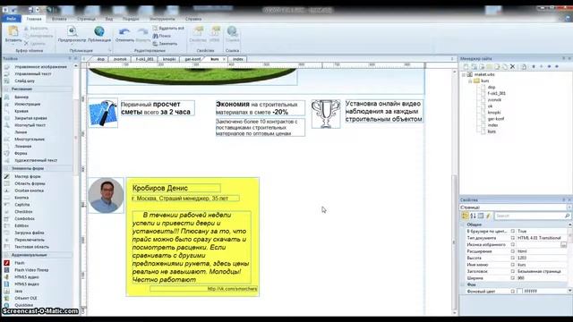Switch to the Справка ribbon tab
573x322 pixels.
point(193,19)
